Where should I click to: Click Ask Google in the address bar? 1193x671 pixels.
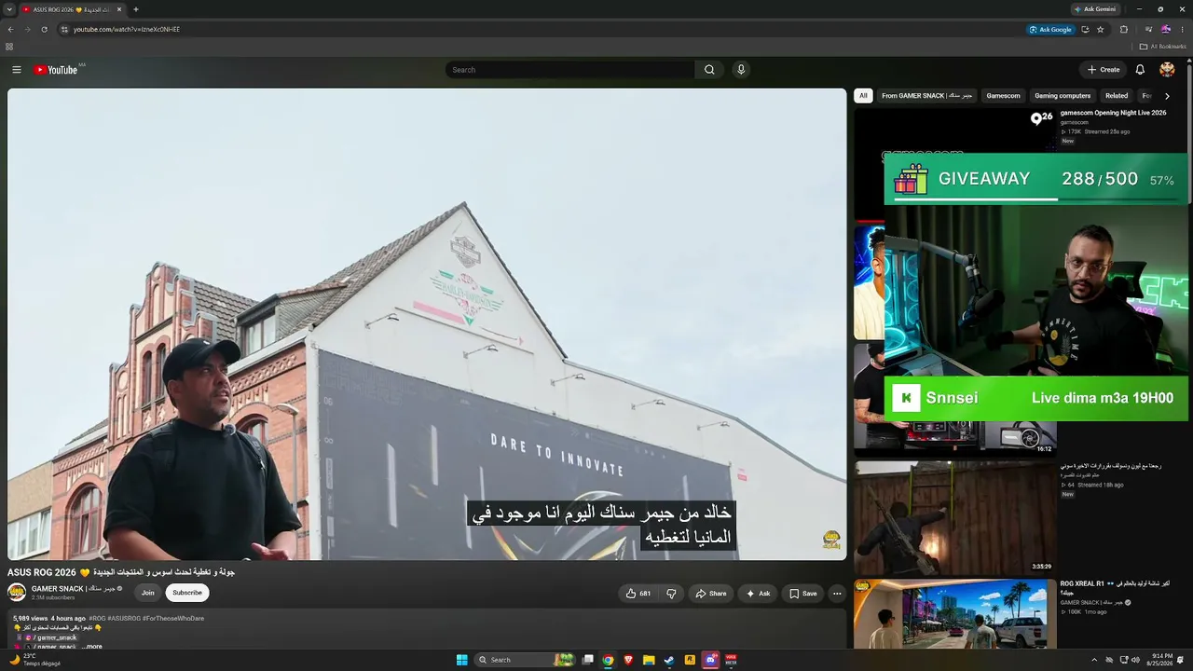pos(1050,29)
